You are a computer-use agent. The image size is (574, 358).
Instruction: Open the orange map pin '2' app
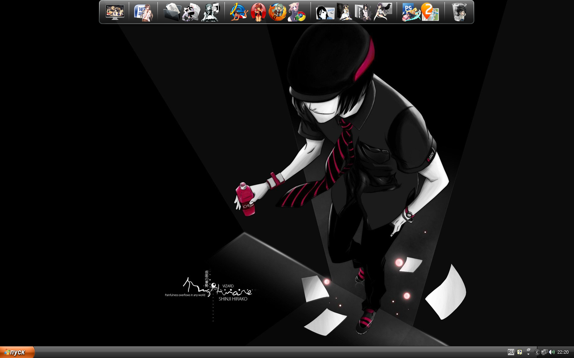tap(430, 12)
